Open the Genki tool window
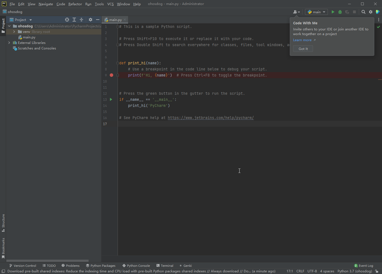This screenshot has height=274, width=382. click(185, 266)
